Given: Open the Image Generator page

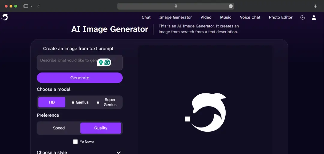Looking at the screenshot, I should [175, 18].
